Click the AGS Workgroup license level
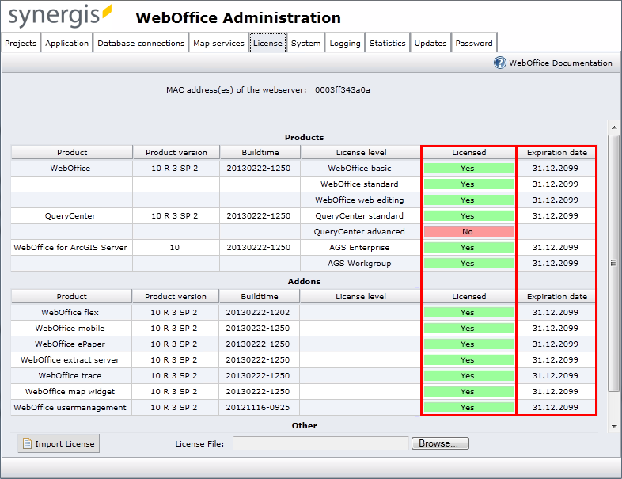The image size is (622, 479). click(x=359, y=264)
